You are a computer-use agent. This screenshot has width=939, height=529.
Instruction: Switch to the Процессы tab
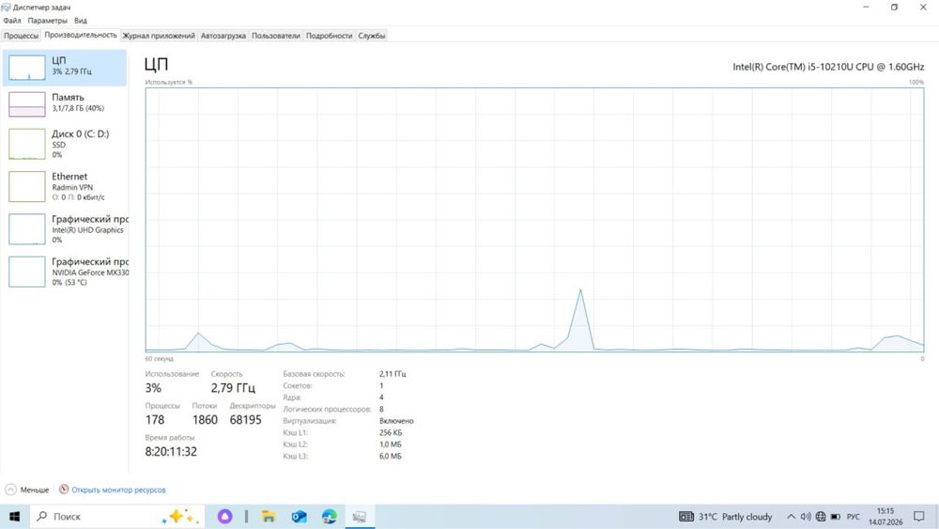21,36
